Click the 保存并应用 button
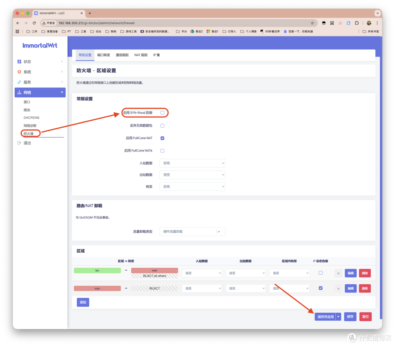395x346 pixels. (326, 317)
